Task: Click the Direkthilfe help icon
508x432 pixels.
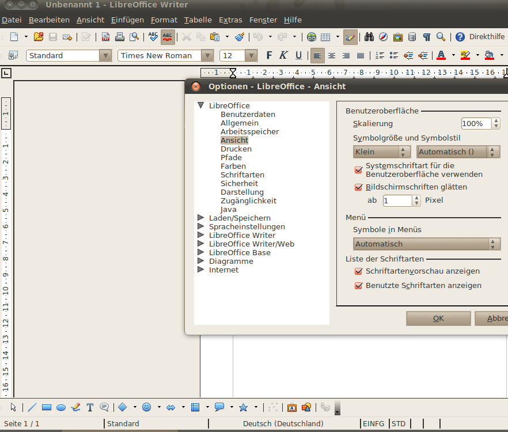Action: coord(460,37)
